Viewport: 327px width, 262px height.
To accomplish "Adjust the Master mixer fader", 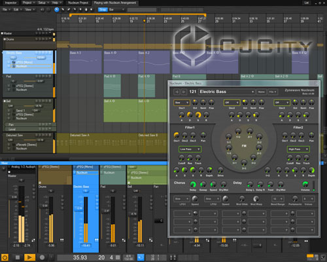I will click(14, 196).
